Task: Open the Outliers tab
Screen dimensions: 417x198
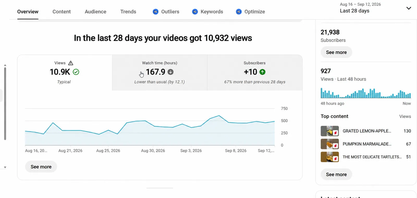Action: [x=166, y=12]
